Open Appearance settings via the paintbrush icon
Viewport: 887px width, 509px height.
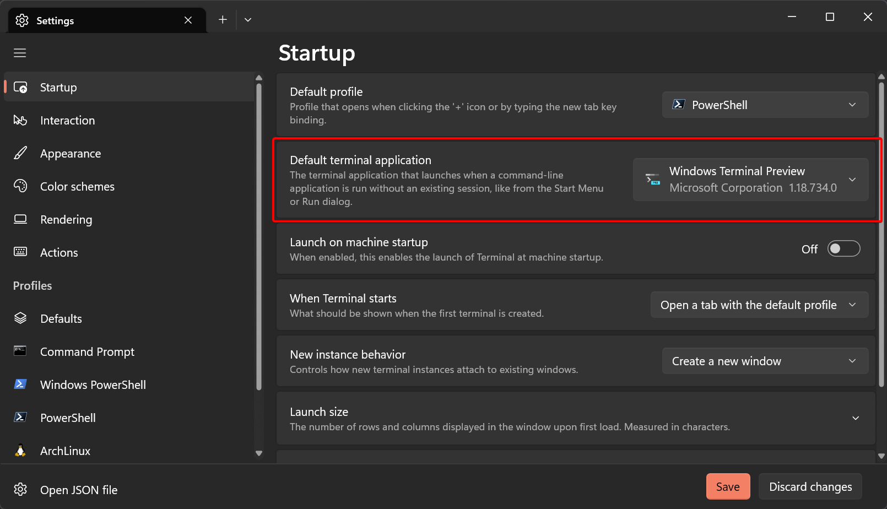tap(20, 153)
